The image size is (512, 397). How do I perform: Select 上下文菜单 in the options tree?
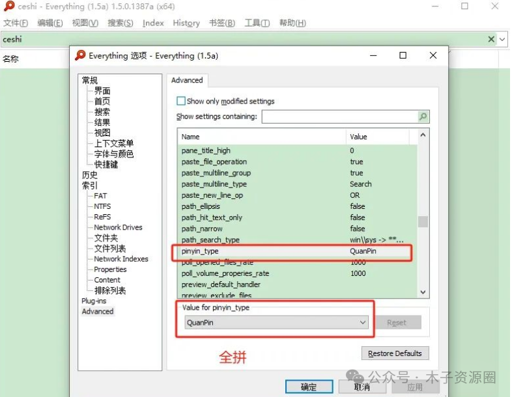[x=113, y=143]
